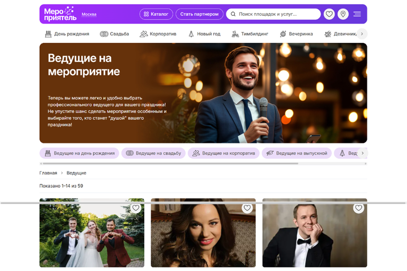
Task: Select Корпоратив in the category menu
Action: 158,34
